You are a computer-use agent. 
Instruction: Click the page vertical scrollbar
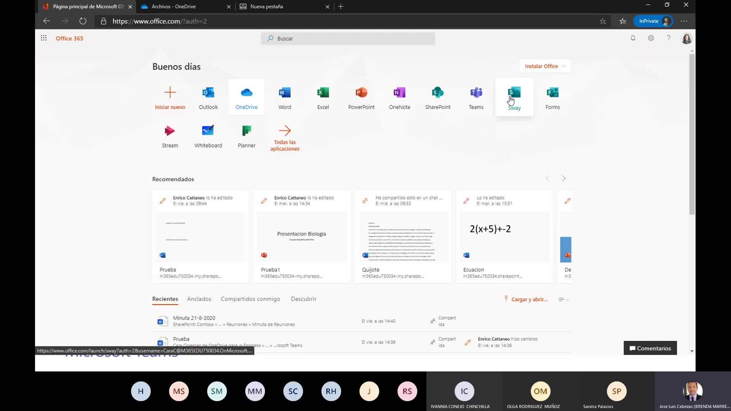pyautogui.click(x=692, y=133)
